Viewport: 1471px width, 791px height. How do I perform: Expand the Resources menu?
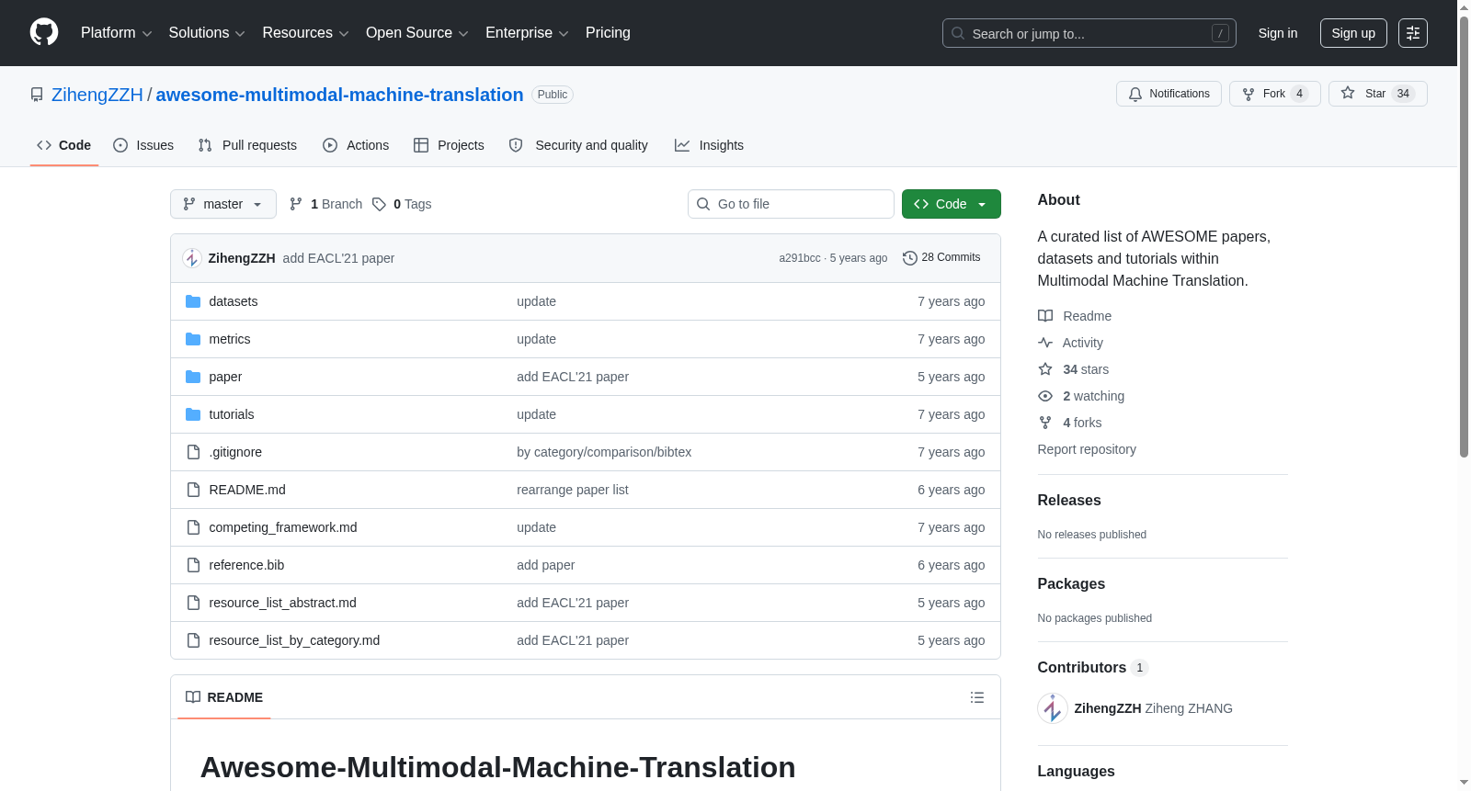pyautogui.click(x=305, y=33)
